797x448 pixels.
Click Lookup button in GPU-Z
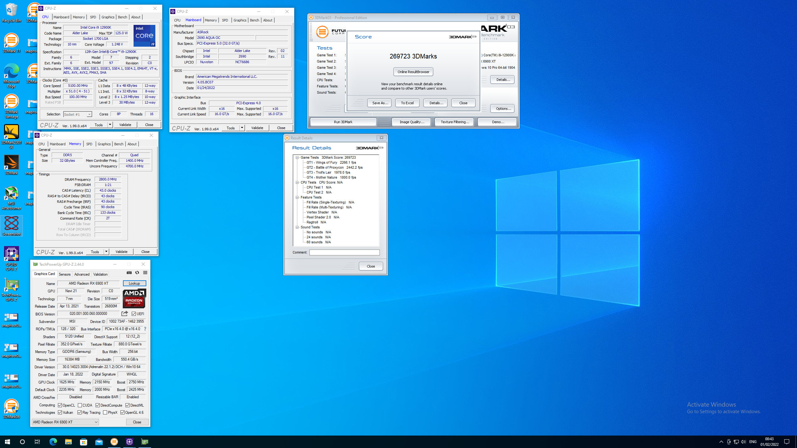tap(134, 283)
